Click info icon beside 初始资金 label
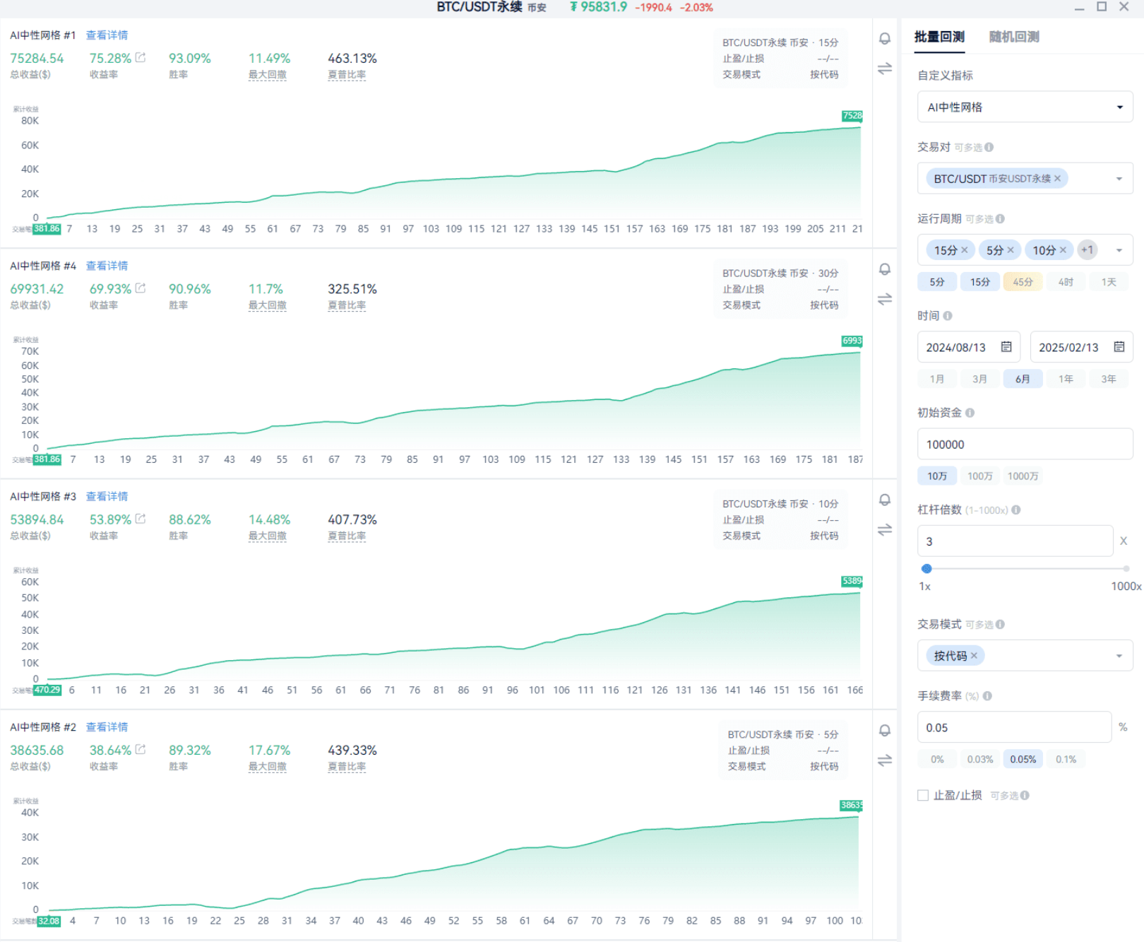 pyautogui.click(x=970, y=413)
